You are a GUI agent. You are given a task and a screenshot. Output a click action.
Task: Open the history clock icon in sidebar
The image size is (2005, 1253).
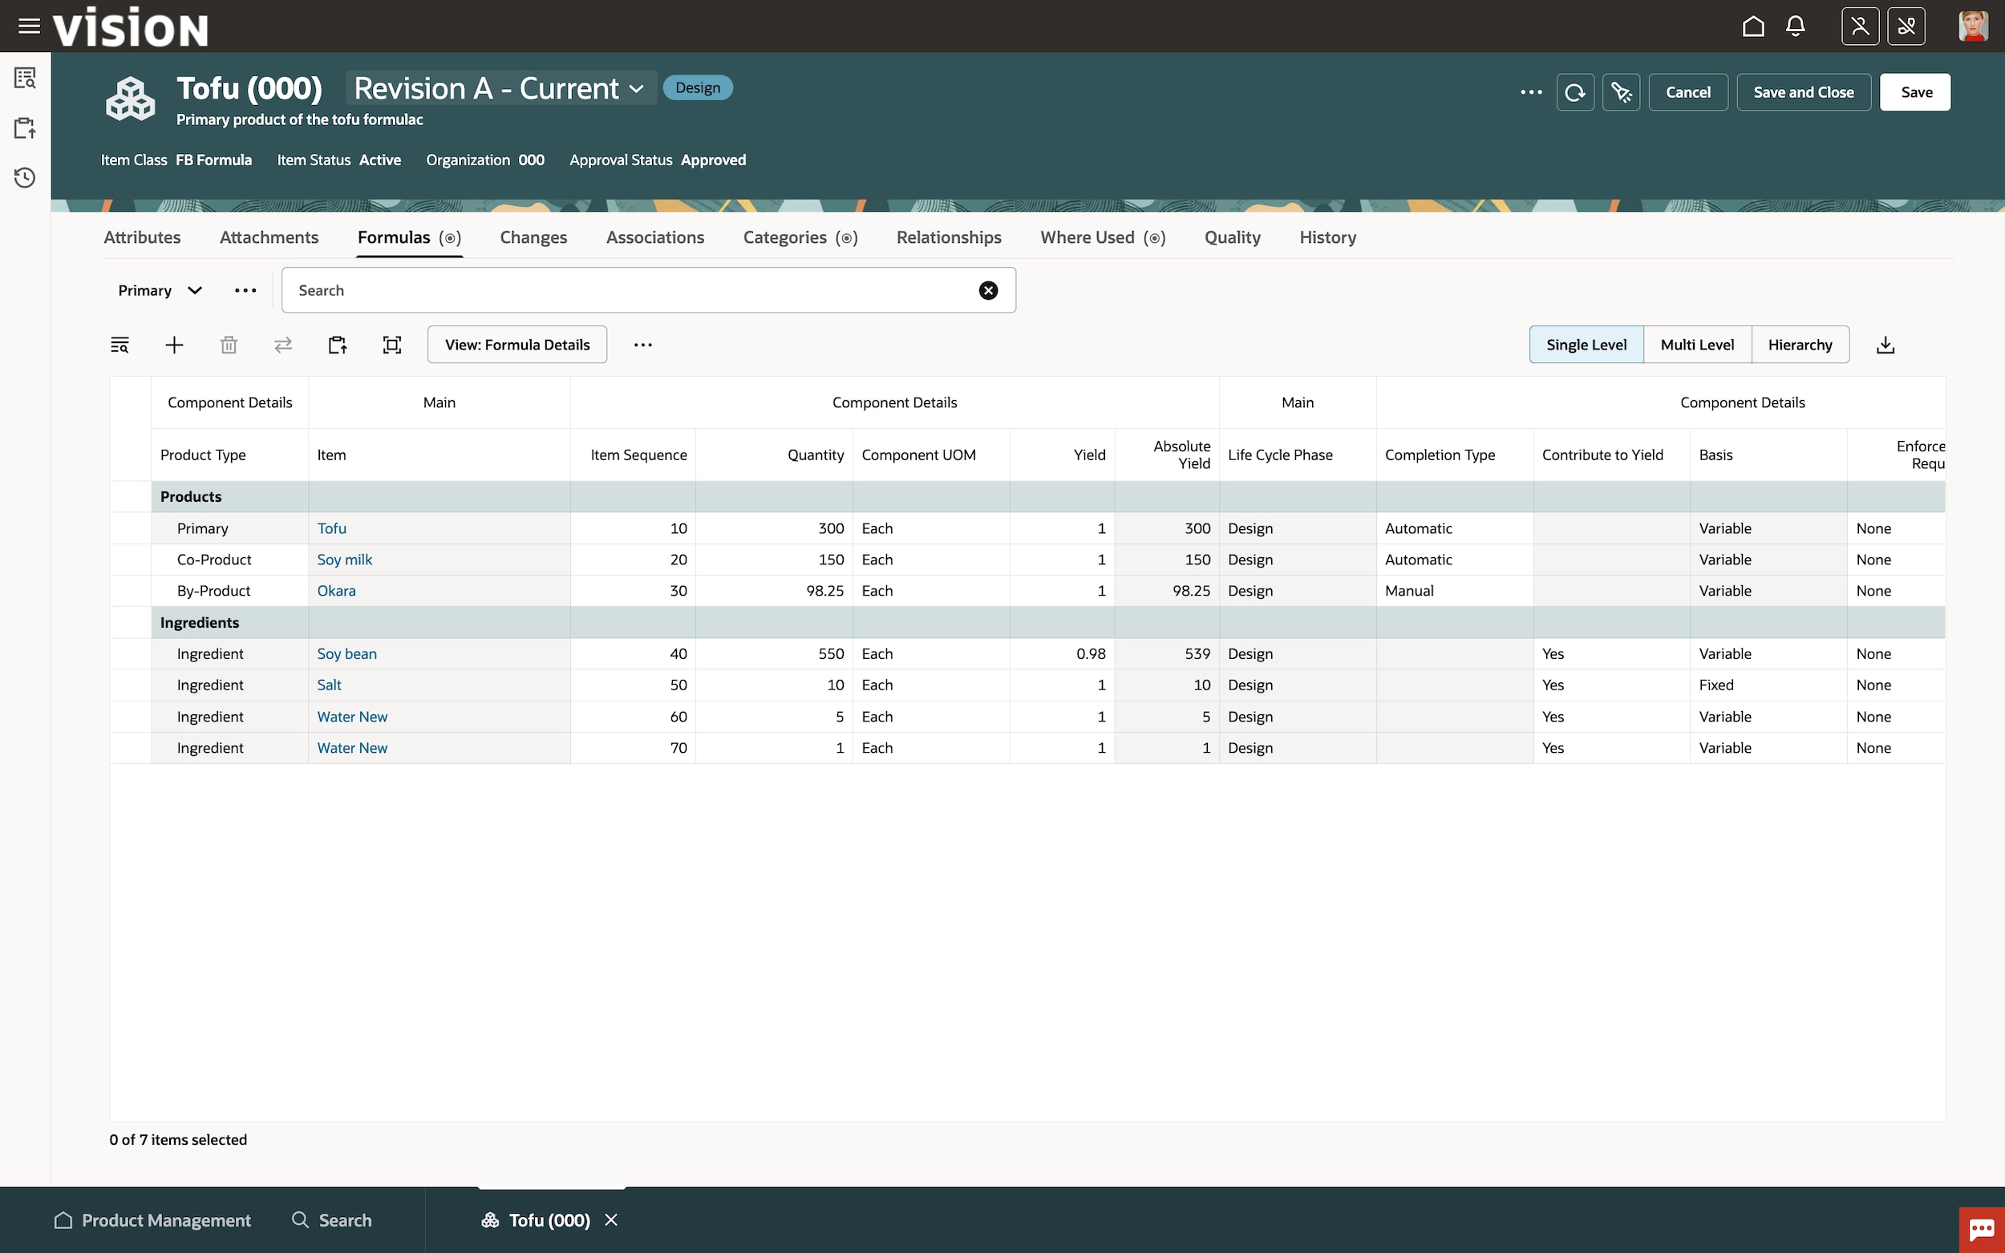(x=25, y=177)
